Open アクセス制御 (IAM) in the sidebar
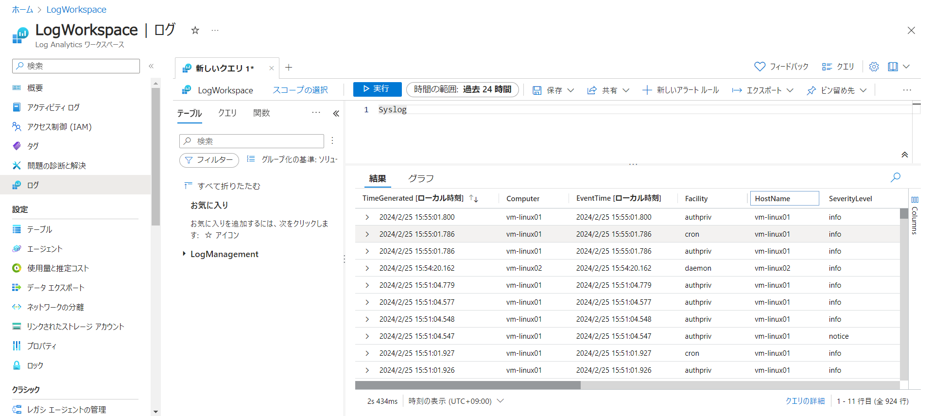 (x=59, y=127)
